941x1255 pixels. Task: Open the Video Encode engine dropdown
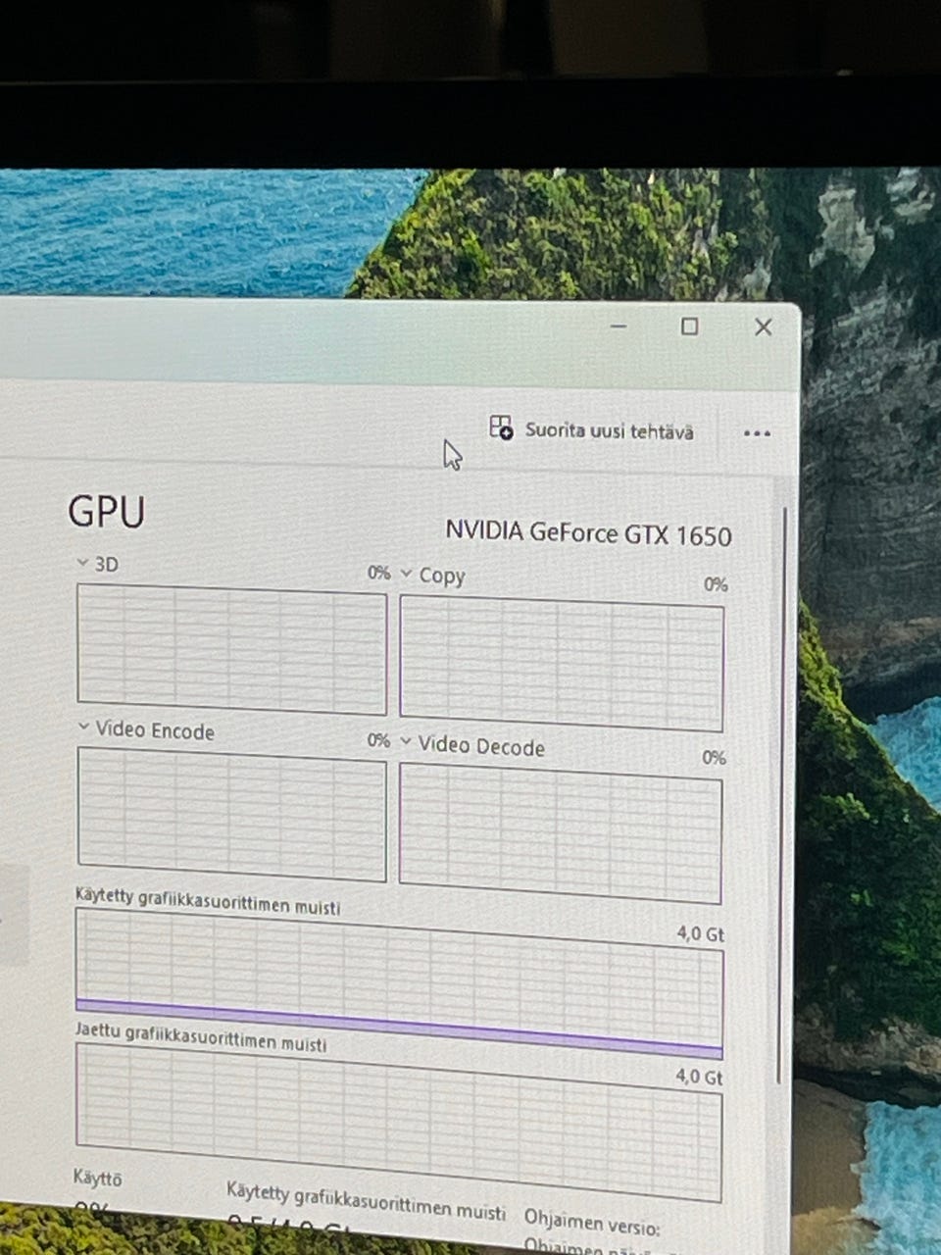(x=83, y=728)
